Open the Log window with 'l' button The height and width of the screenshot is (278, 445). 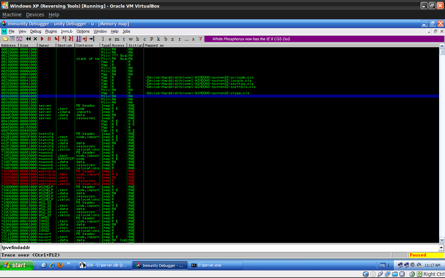(103, 39)
